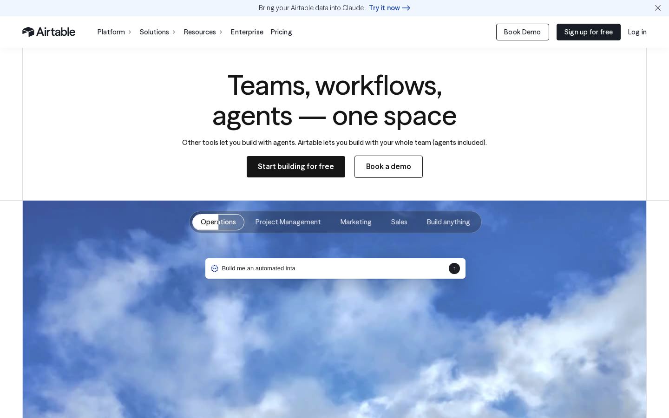Click the Teams, workflows, agents headline

(334, 100)
